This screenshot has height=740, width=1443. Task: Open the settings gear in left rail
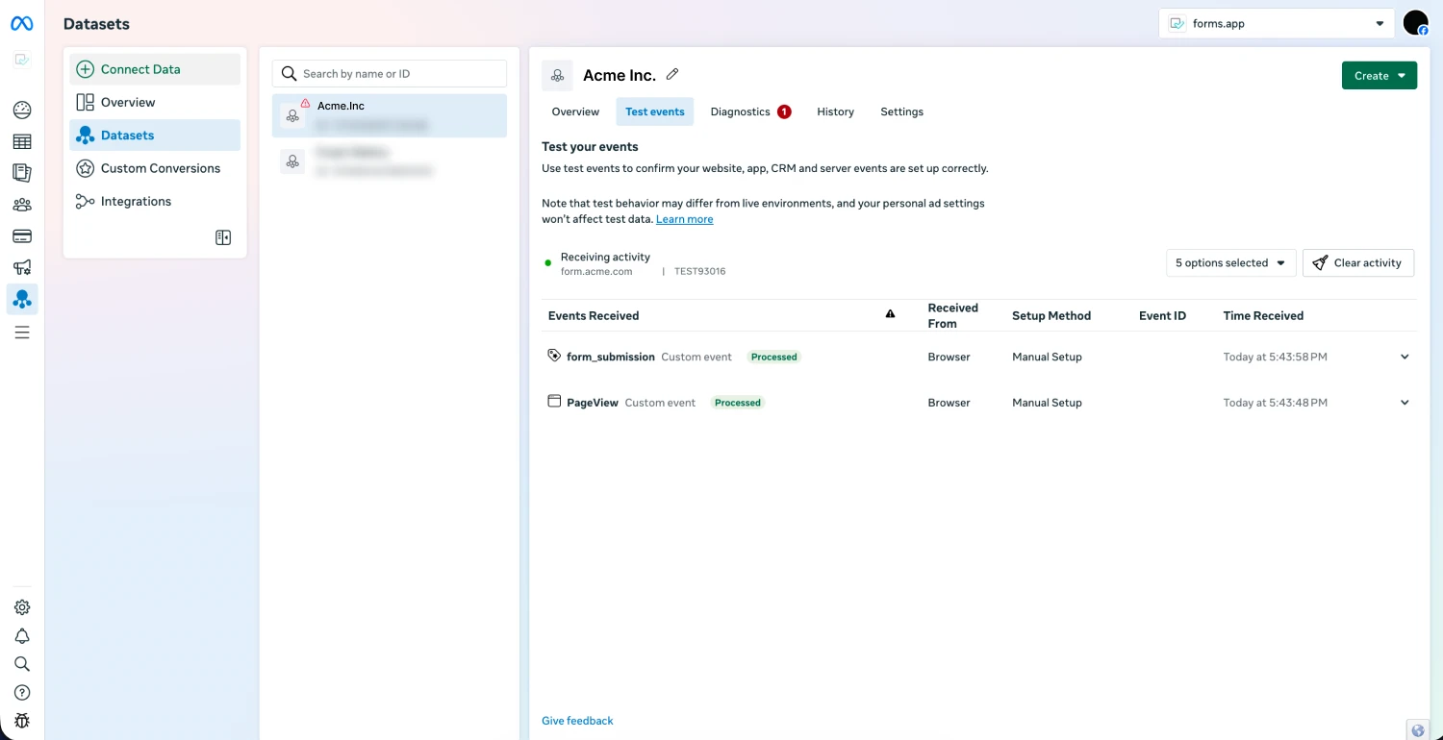pos(22,607)
